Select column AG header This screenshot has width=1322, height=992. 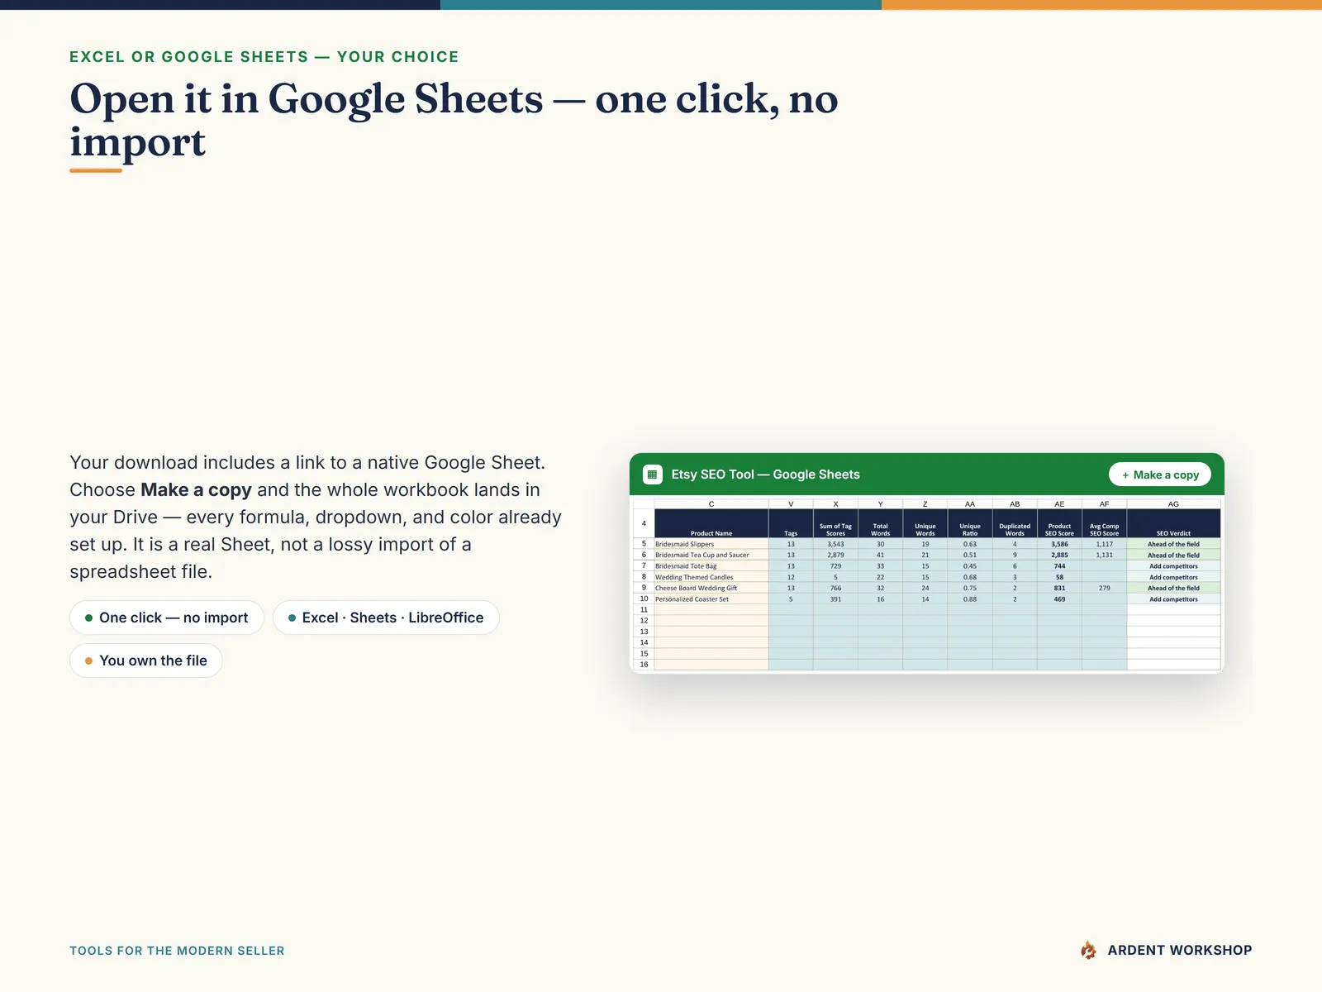tap(1173, 503)
